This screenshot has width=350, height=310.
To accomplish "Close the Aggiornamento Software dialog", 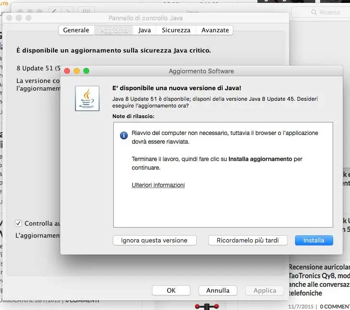I will [67, 71].
